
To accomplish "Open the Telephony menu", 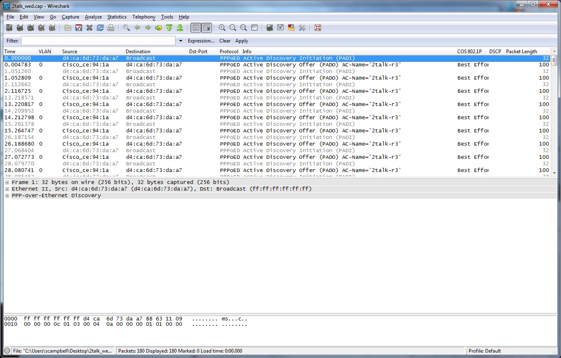I will (143, 17).
